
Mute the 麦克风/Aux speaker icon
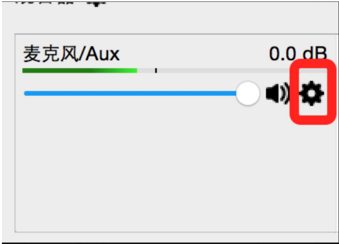[277, 93]
